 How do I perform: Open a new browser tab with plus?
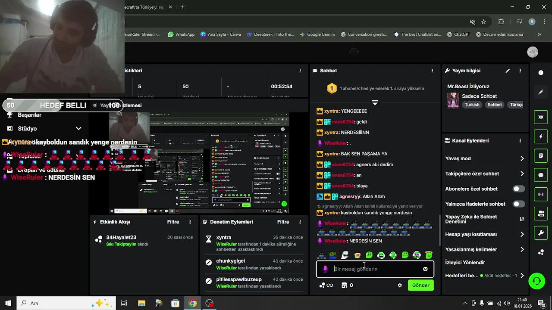coord(183,7)
